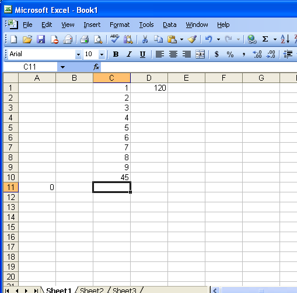
Task: Click the next sheet tab scroll button
Action: pyautogui.click(x=26, y=291)
